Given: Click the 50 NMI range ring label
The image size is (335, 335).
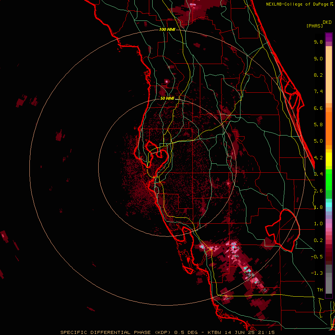Looking at the screenshot, I should coord(167,98).
